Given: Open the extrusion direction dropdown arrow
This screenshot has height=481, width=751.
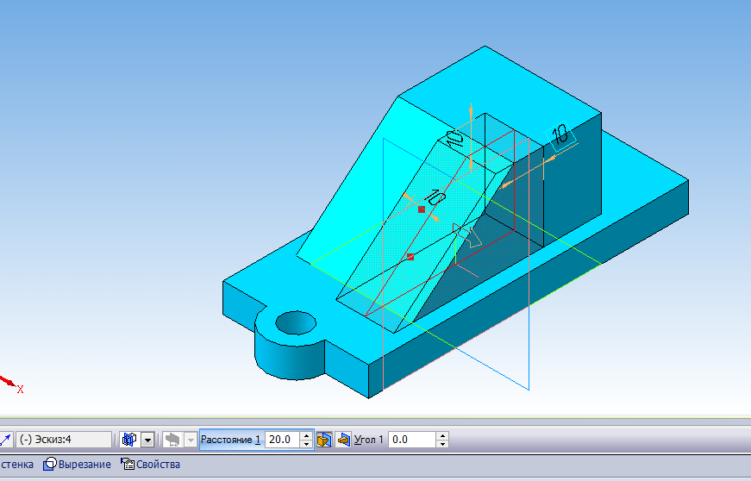Looking at the screenshot, I should [147, 440].
